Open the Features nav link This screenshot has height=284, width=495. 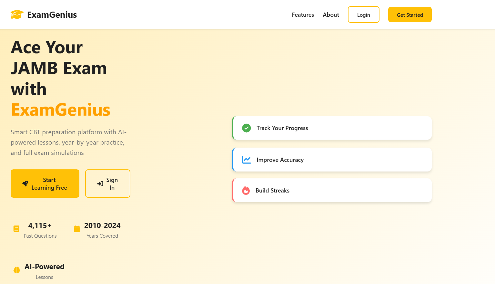(303, 15)
